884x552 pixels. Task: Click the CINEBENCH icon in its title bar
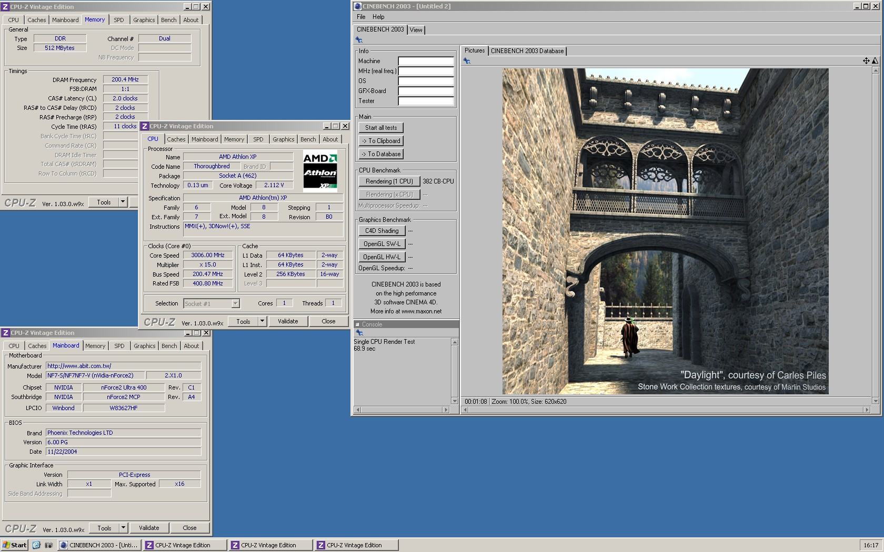click(x=358, y=6)
